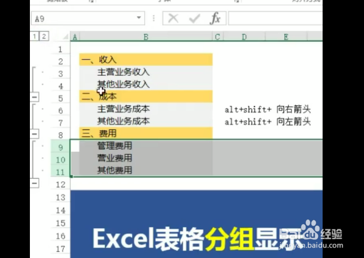Click the Enter checkmark formula button
Image resolution: width=364 pixels, height=258 pixels.
[194, 18]
